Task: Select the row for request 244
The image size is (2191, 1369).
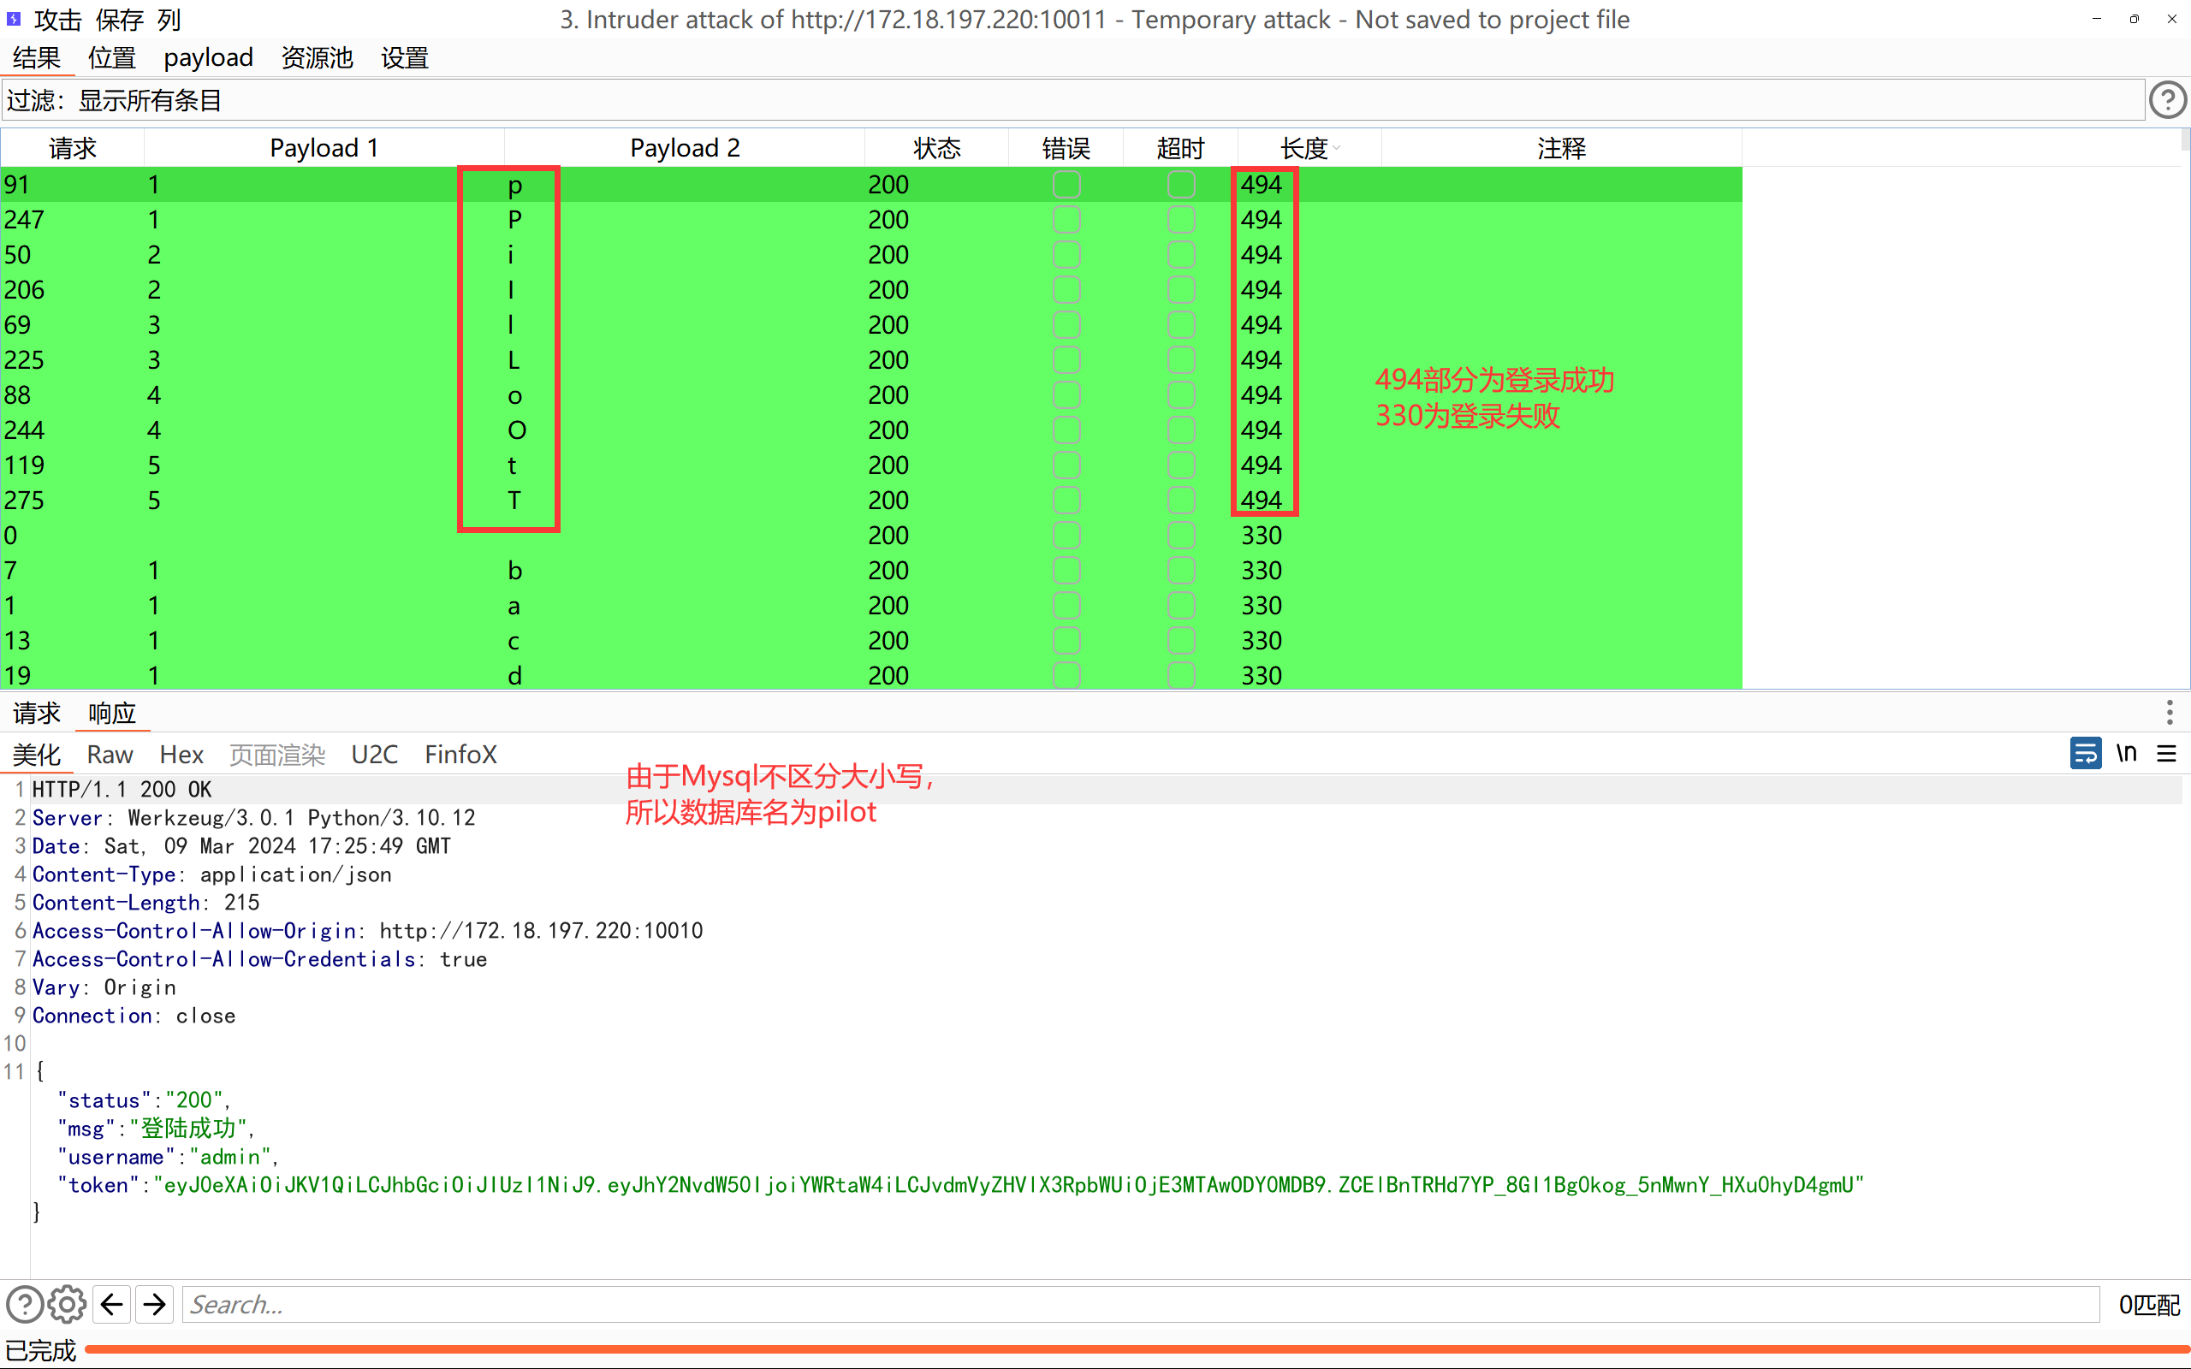Action: click(871, 430)
